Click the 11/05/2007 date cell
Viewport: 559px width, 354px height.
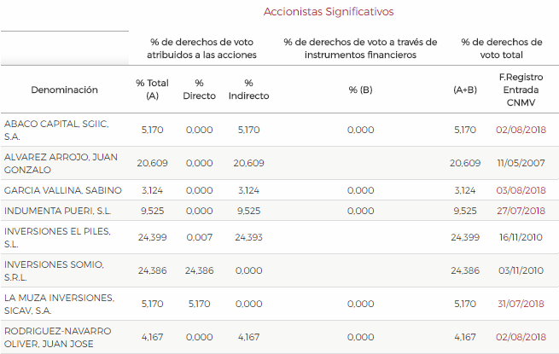(x=521, y=163)
